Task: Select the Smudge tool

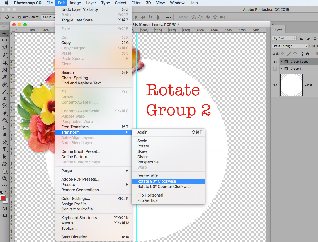Action: pos(4,128)
